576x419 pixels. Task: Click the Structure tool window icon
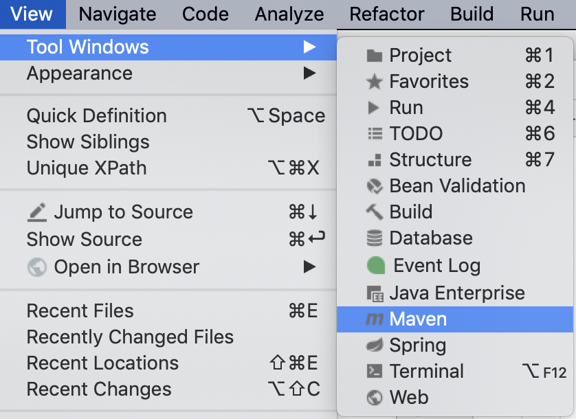375,160
